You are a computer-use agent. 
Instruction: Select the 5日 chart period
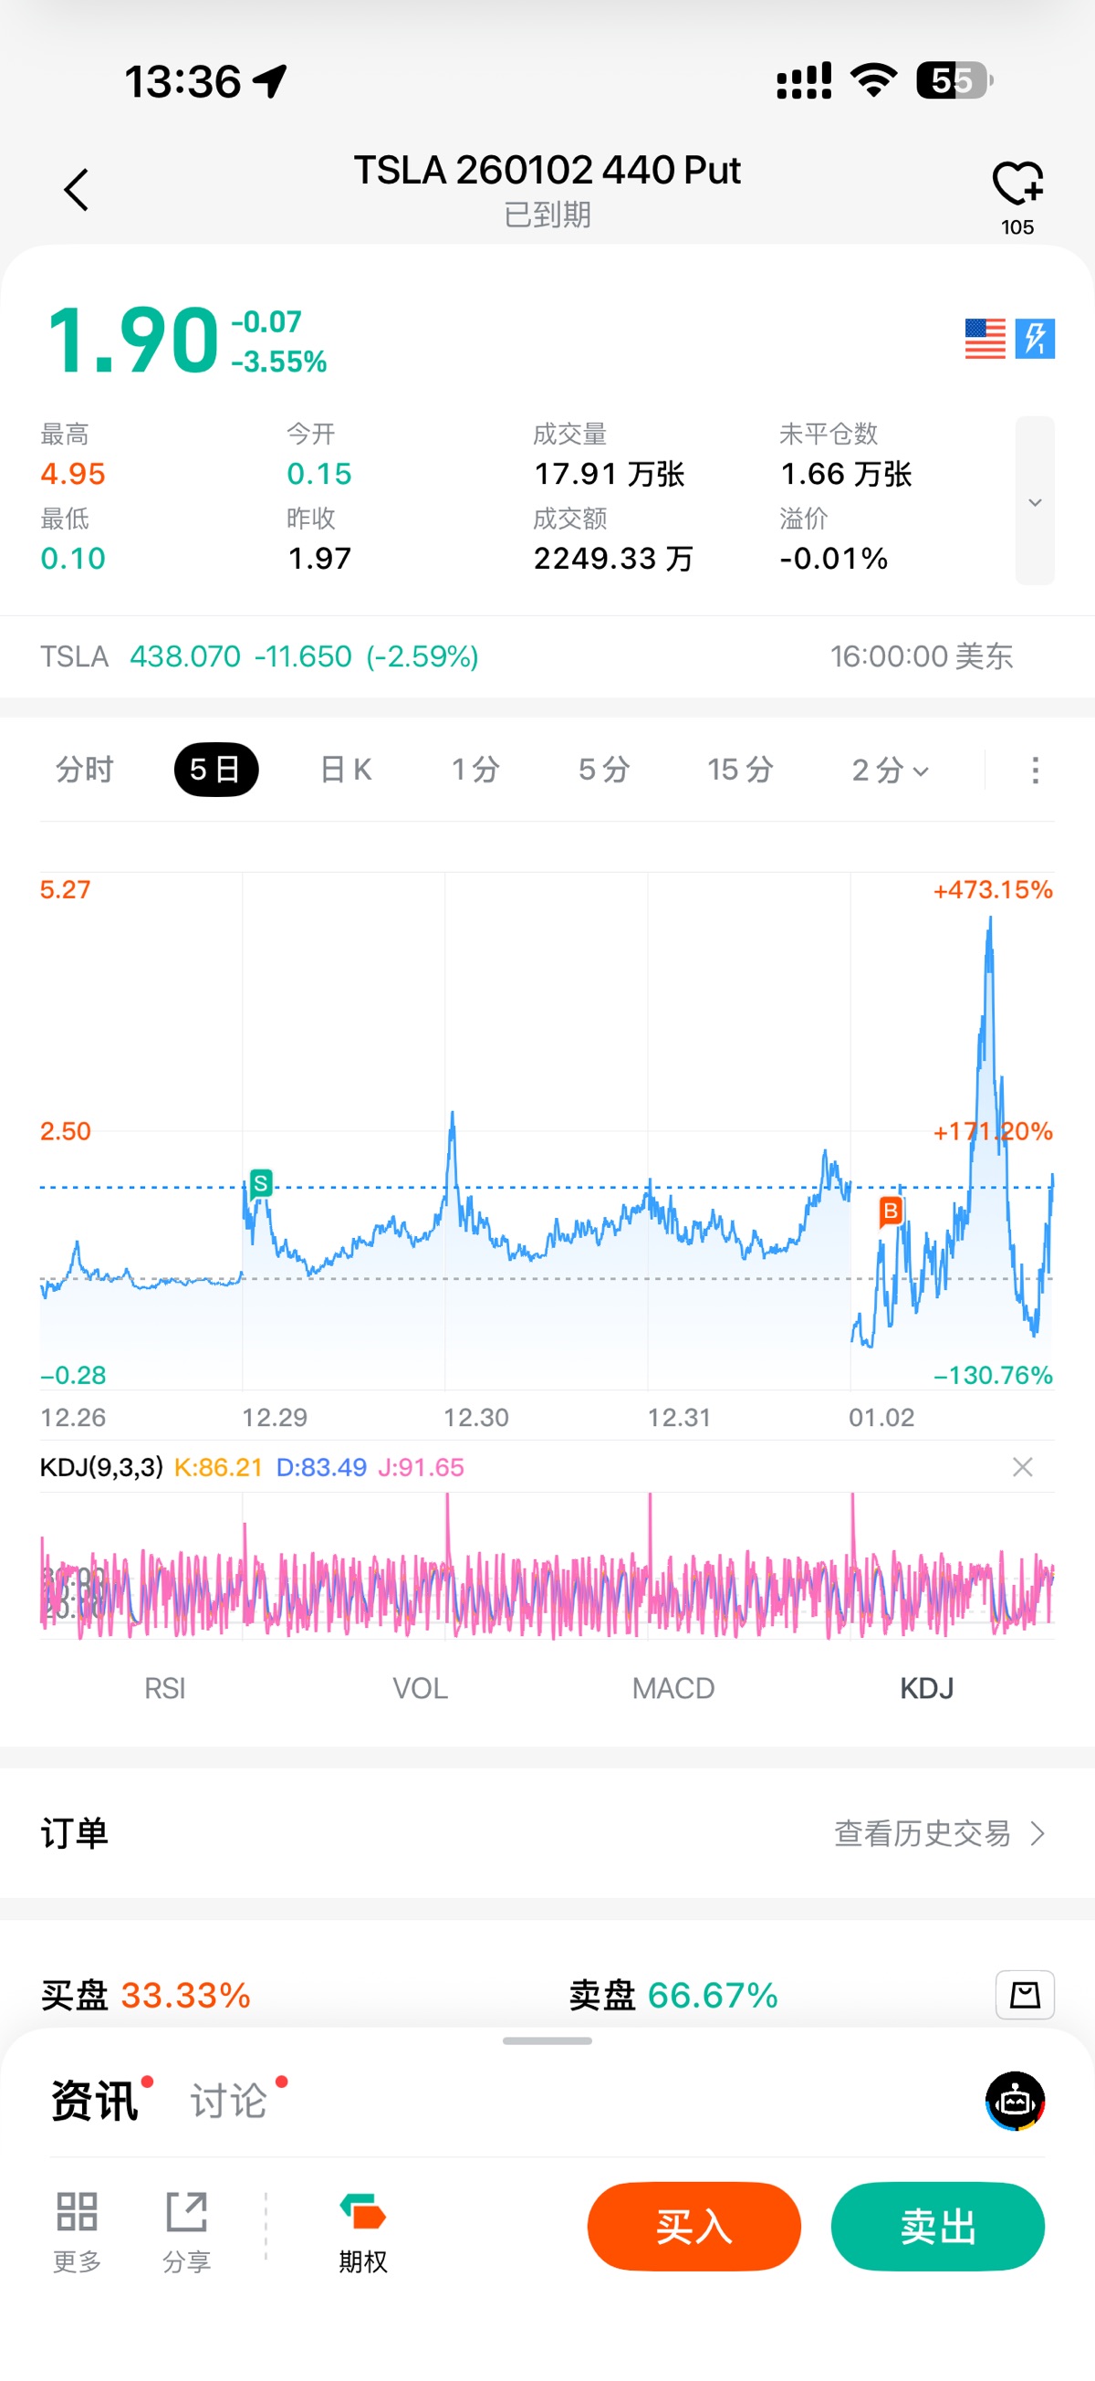(216, 769)
